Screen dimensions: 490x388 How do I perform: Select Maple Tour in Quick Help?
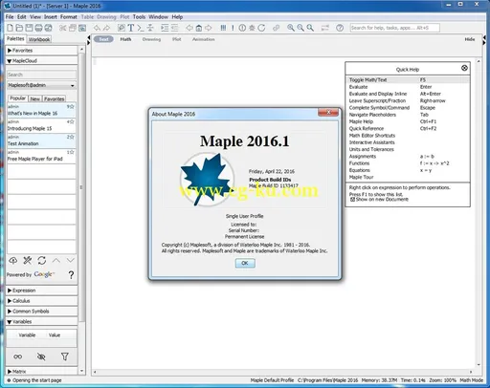tap(361, 177)
